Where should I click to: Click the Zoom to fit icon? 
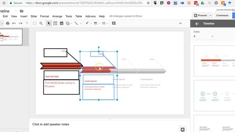[x=35, y=23]
